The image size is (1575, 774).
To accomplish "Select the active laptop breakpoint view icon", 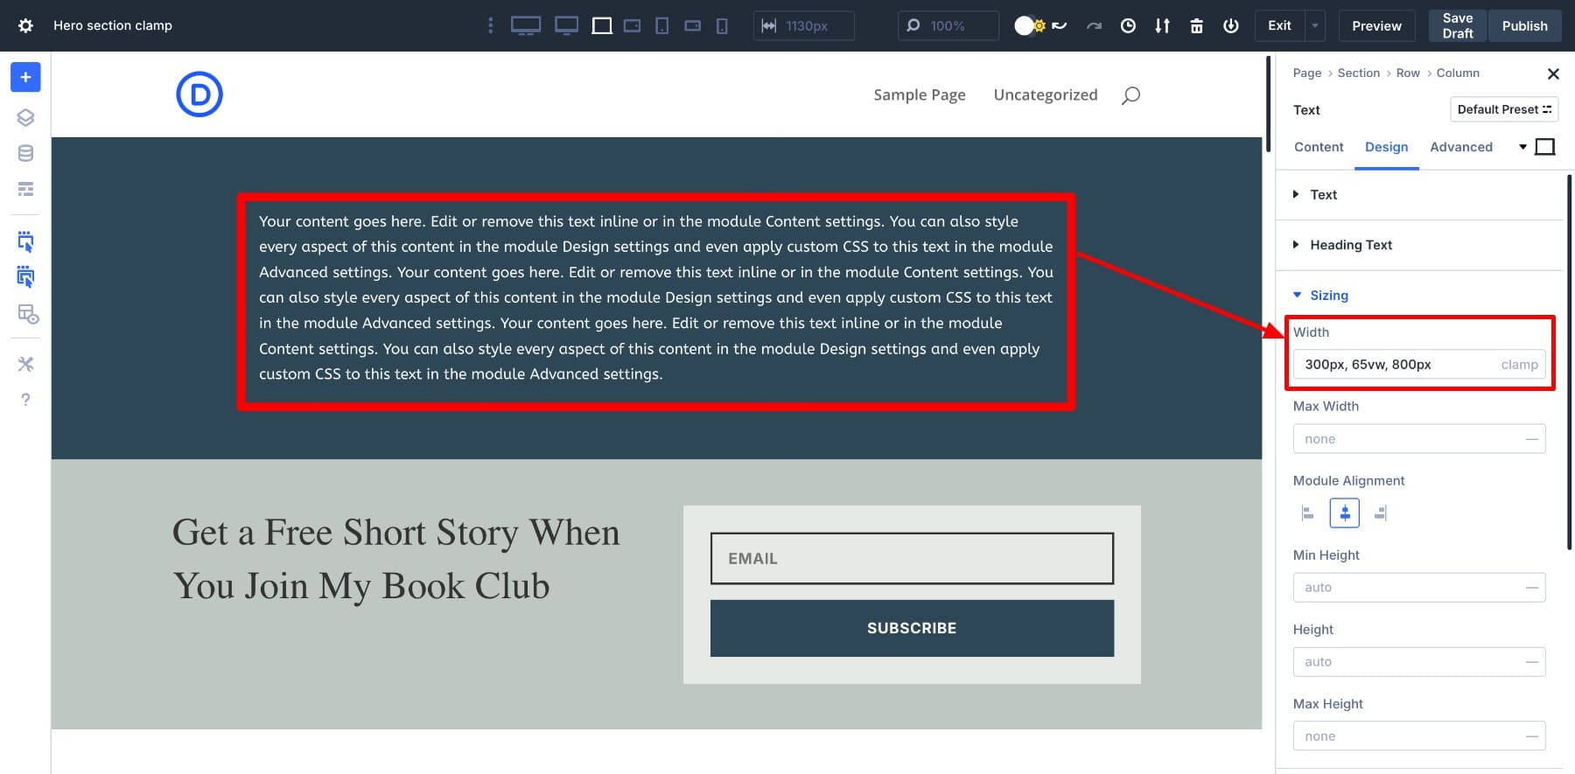I will coord(602,25).
